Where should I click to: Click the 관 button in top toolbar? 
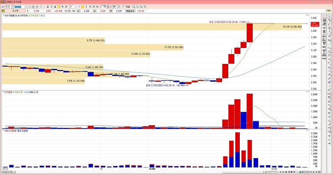[33, 7]
